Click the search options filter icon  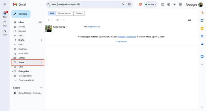click(129, 4)
